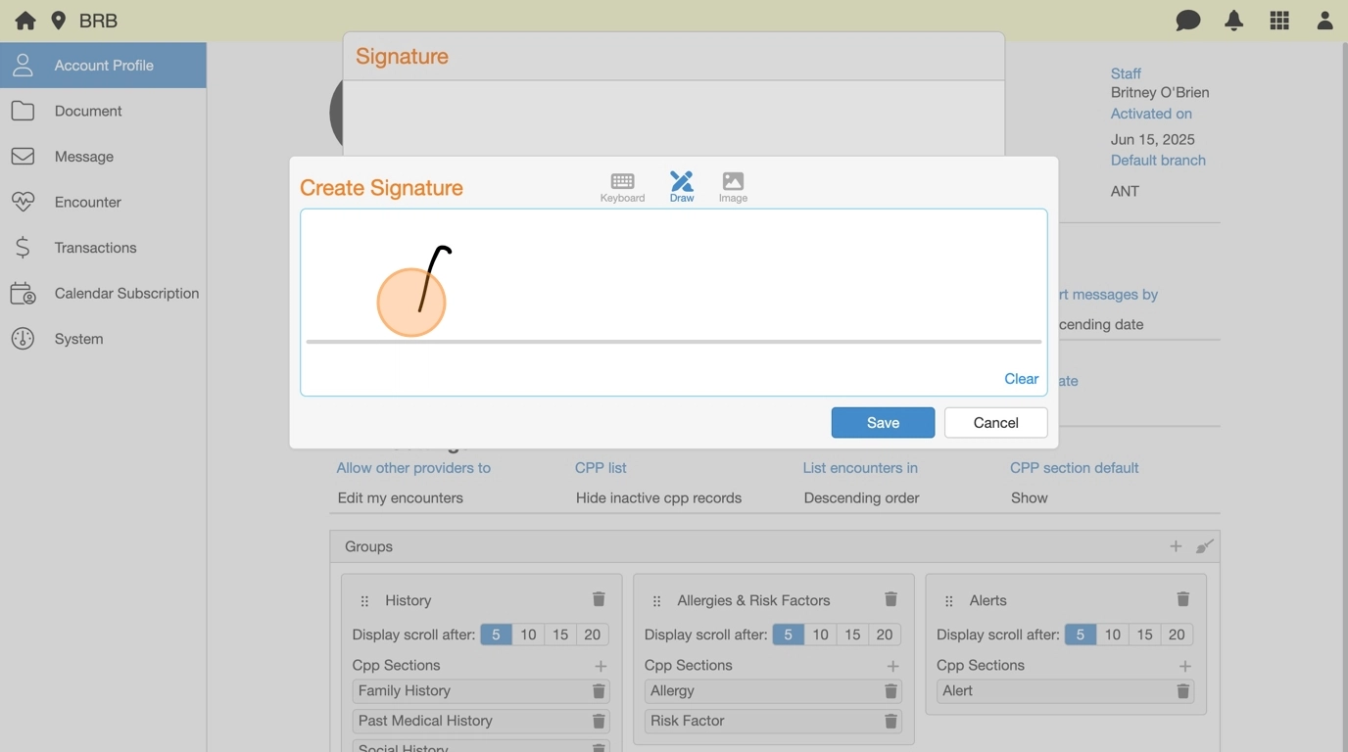
Task: Click the broom icon in Groups header
Action: pos(1205,546)
